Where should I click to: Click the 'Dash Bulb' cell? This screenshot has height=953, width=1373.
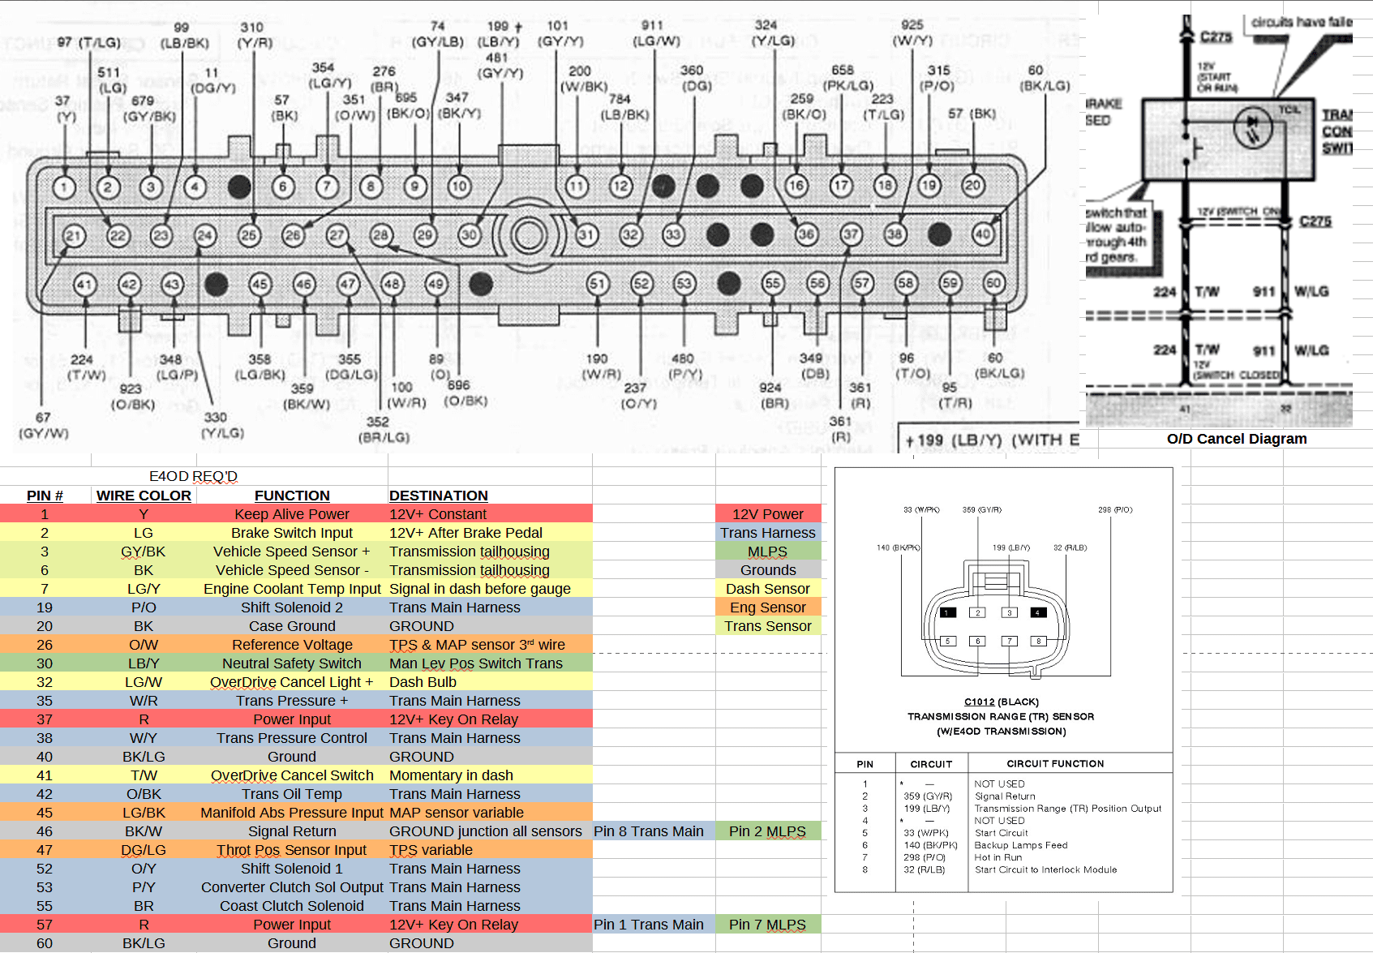491,682
